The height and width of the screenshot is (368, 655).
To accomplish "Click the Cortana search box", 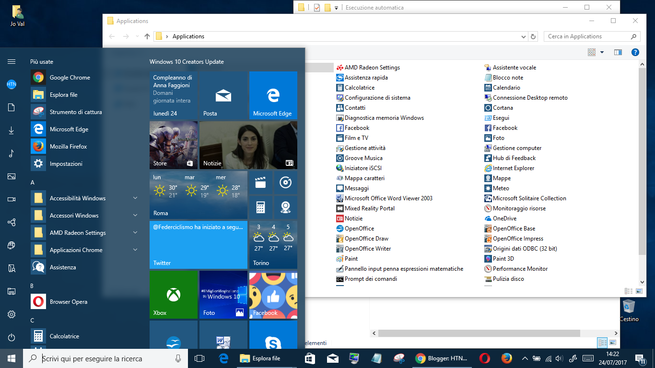I will [x=105, y=358].
